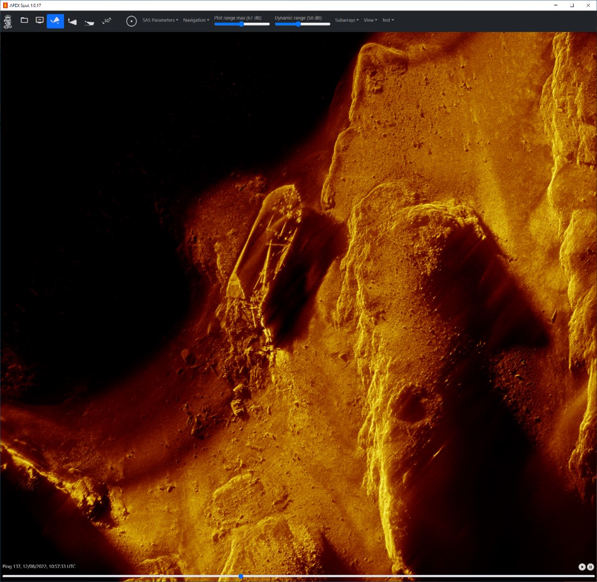Click the sidescan beam icon

(72, 22)
